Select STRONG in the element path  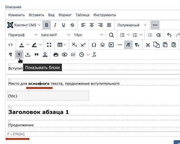[x=19, y=134]
